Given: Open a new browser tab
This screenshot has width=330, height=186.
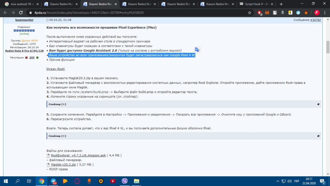Looking at the screenshot, I should (x=281, y=4).
